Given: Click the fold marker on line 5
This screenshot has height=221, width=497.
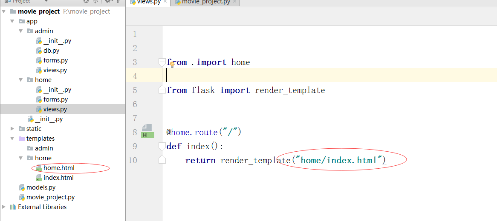Looking at the screenshot, I should [162, 90].
